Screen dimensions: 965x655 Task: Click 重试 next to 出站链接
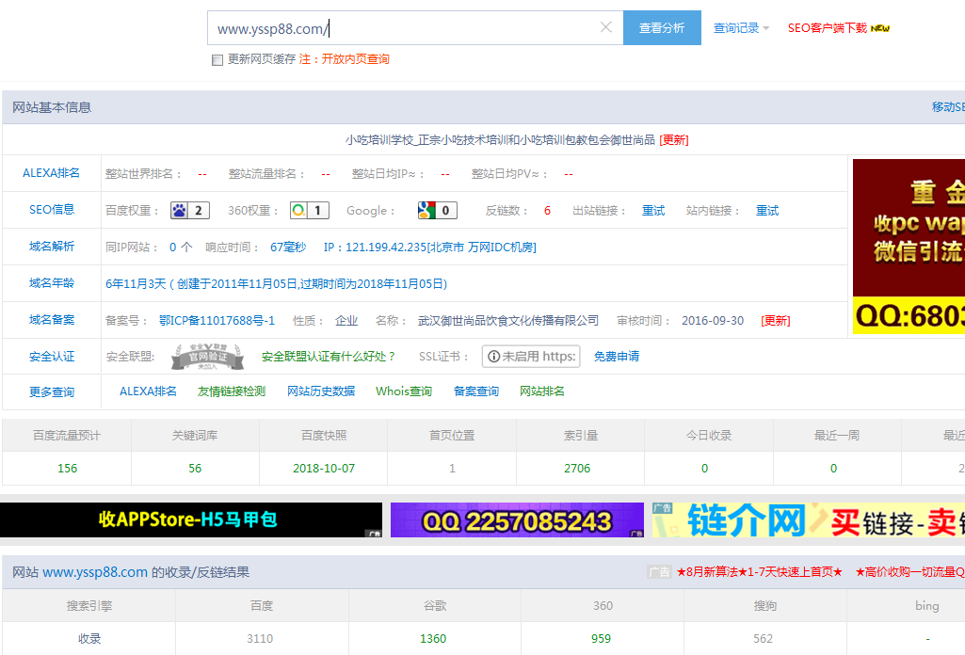653,210
